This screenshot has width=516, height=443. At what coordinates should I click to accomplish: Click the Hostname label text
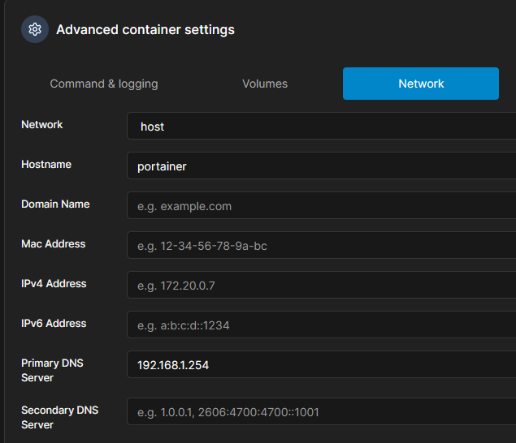click(x=46, y=165)
